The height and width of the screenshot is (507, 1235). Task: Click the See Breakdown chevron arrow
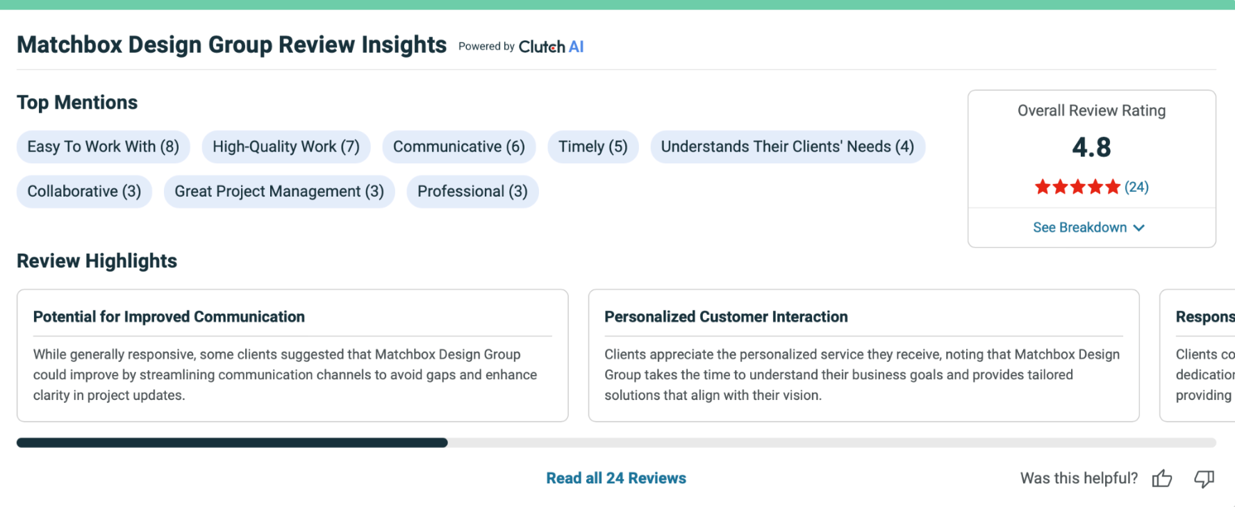pos(1139,228)
